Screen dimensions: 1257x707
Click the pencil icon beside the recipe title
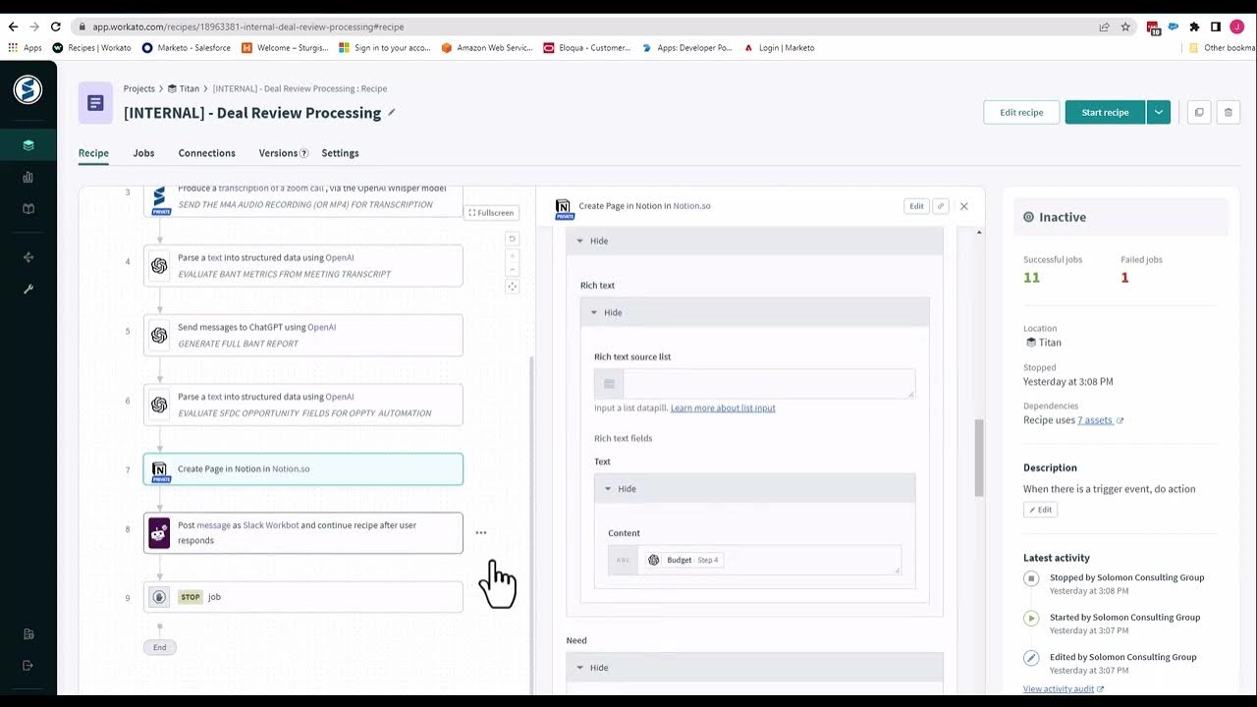(x=392, y=113)
